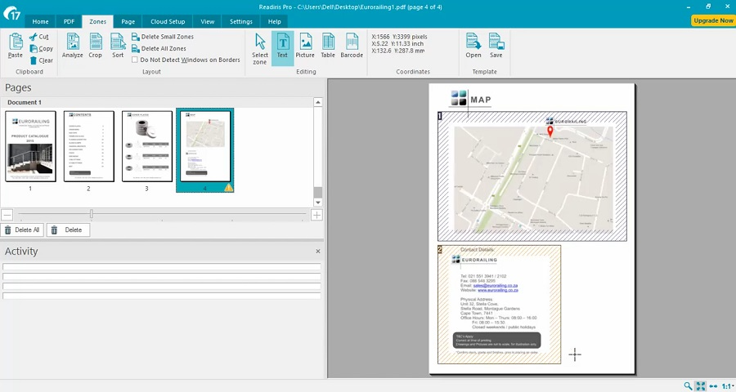Click the thumbnail size slider
Viewport: 736px width, 392px height.
[x=92, y=215]
